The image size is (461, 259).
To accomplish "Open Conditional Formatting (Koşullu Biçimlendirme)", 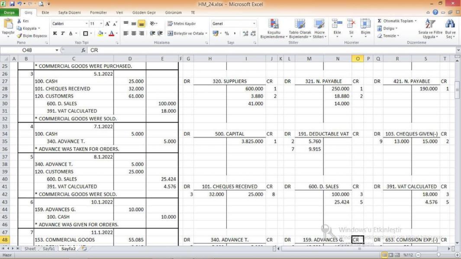I will click(273, 28).
